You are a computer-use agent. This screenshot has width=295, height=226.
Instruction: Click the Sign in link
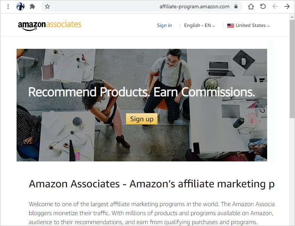[x=164, y=26]
